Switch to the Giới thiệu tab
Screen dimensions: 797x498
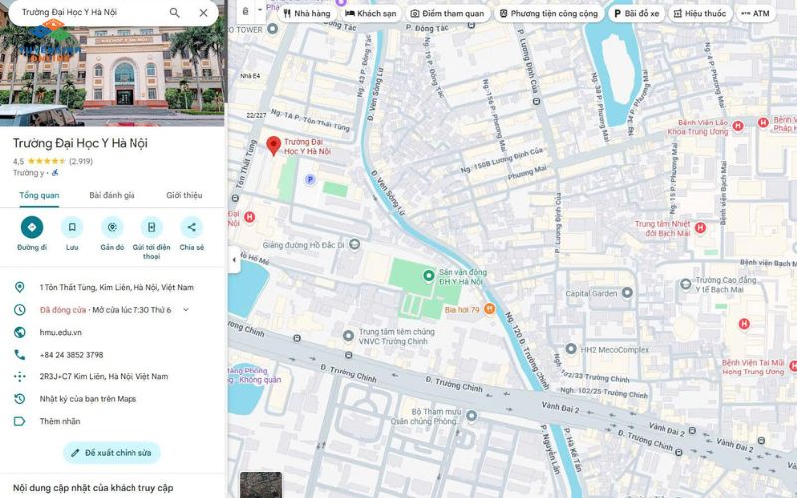click(184, 195)
